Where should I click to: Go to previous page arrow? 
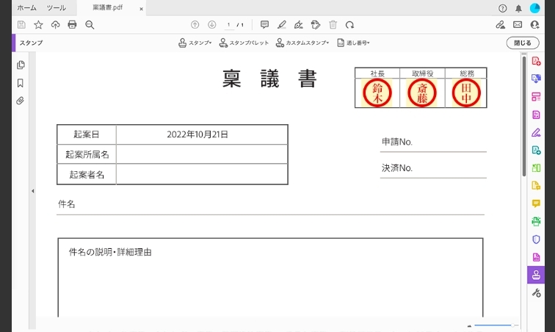click(x=195, y=25)
